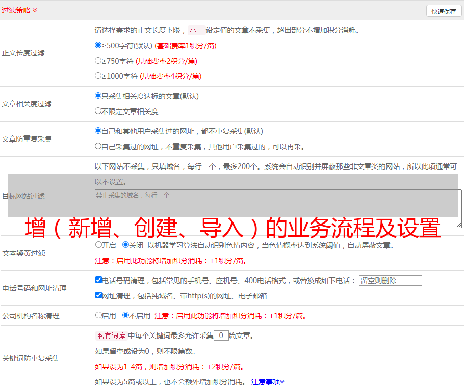Image resolution: width=465 pixels, height=391 pixels.
Task: Expand the 注意事项 link
Action: 268,381
